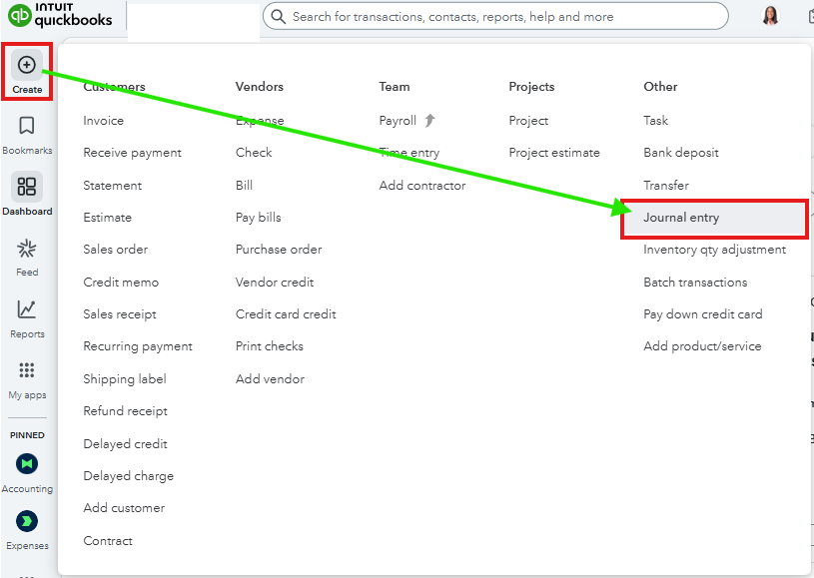Choose Estimate from Customers list
Image resolution: width=814 pixels, height=578 pixels.
click(108, 218)
